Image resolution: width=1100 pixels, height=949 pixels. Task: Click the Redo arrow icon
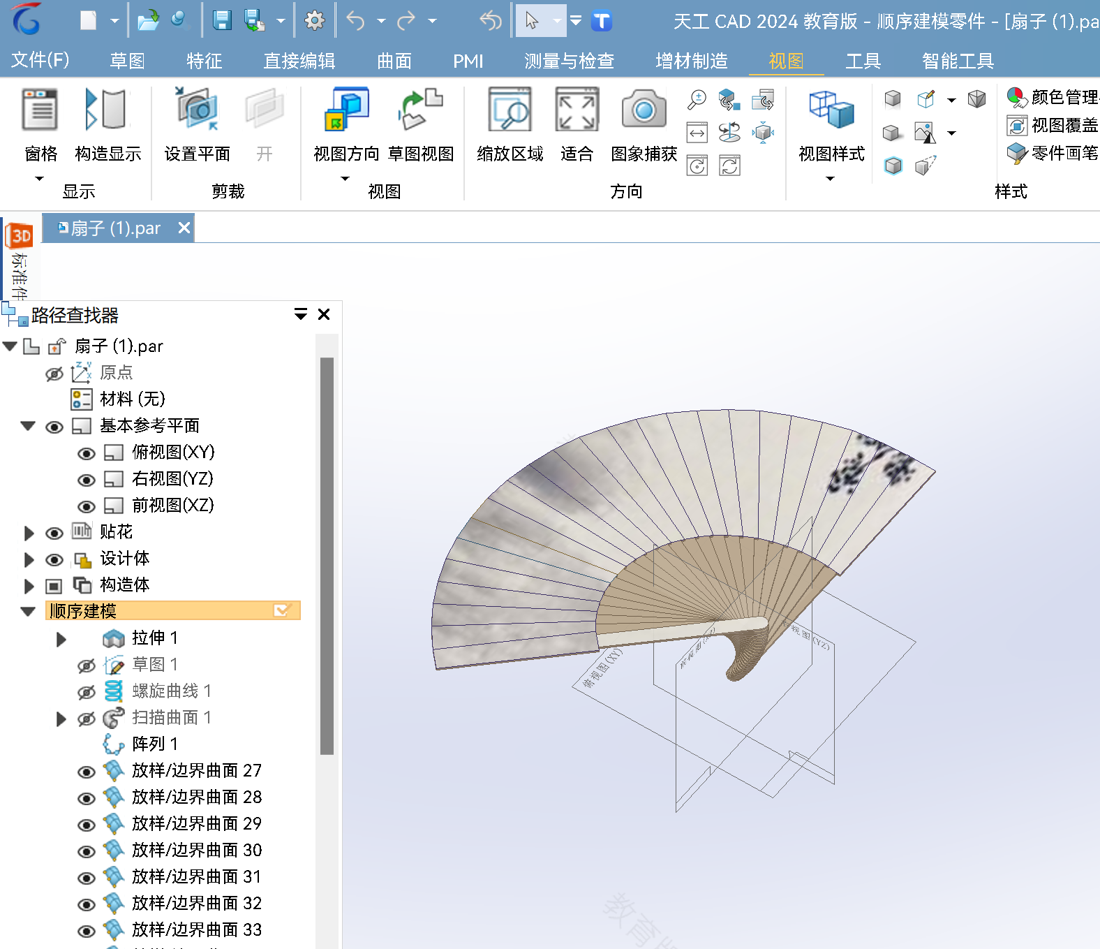pos(406,21)
